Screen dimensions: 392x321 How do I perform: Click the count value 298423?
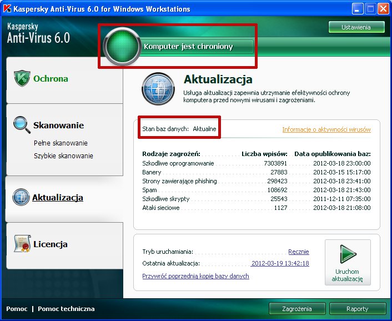[277, 181]
